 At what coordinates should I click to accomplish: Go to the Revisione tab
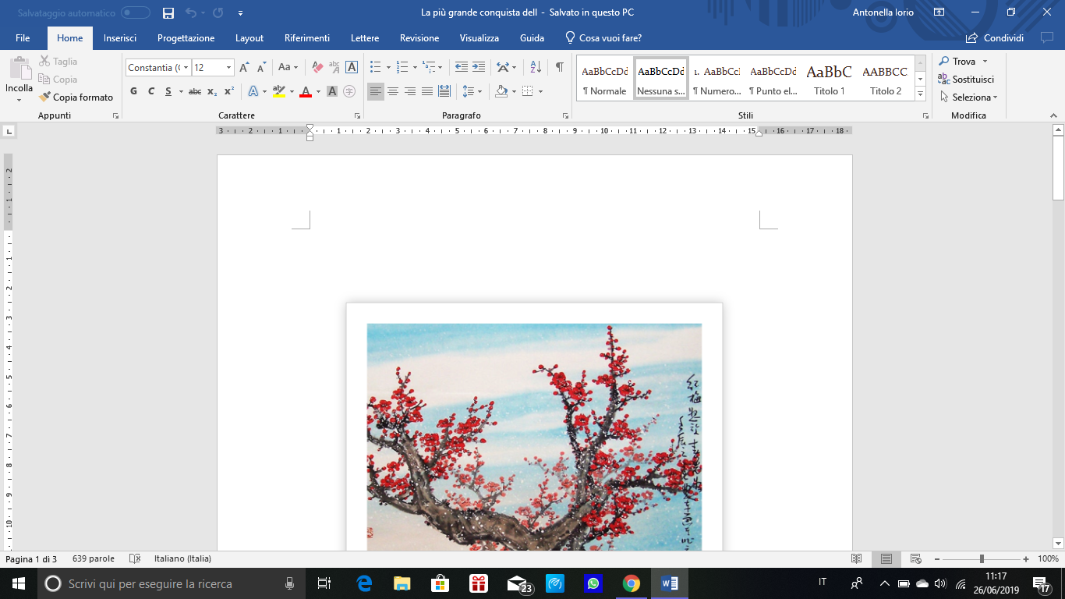tap(419, 38)
